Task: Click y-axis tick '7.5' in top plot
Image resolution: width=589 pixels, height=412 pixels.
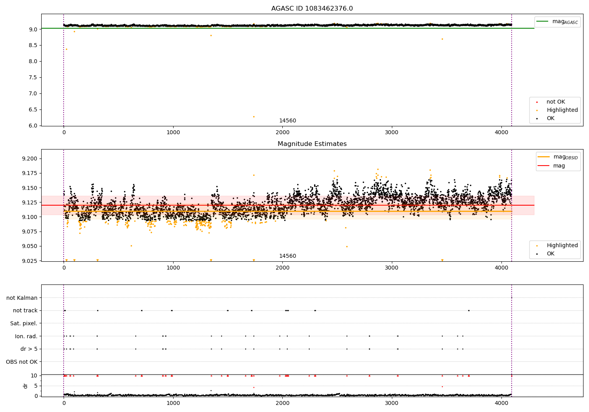Action: coord(33,78)
